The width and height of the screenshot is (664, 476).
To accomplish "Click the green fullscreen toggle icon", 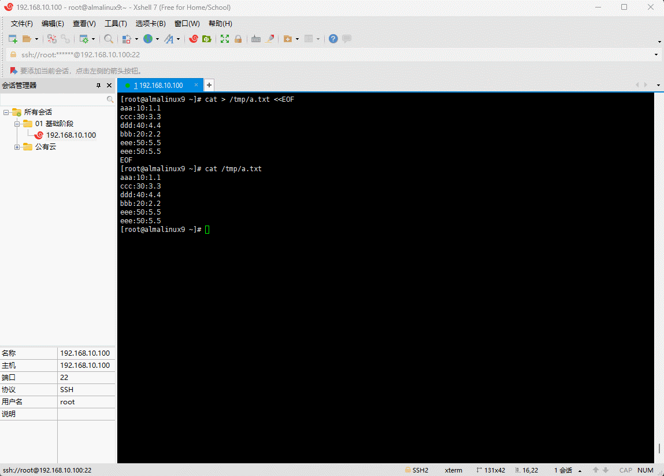I will tap(225, 39).
